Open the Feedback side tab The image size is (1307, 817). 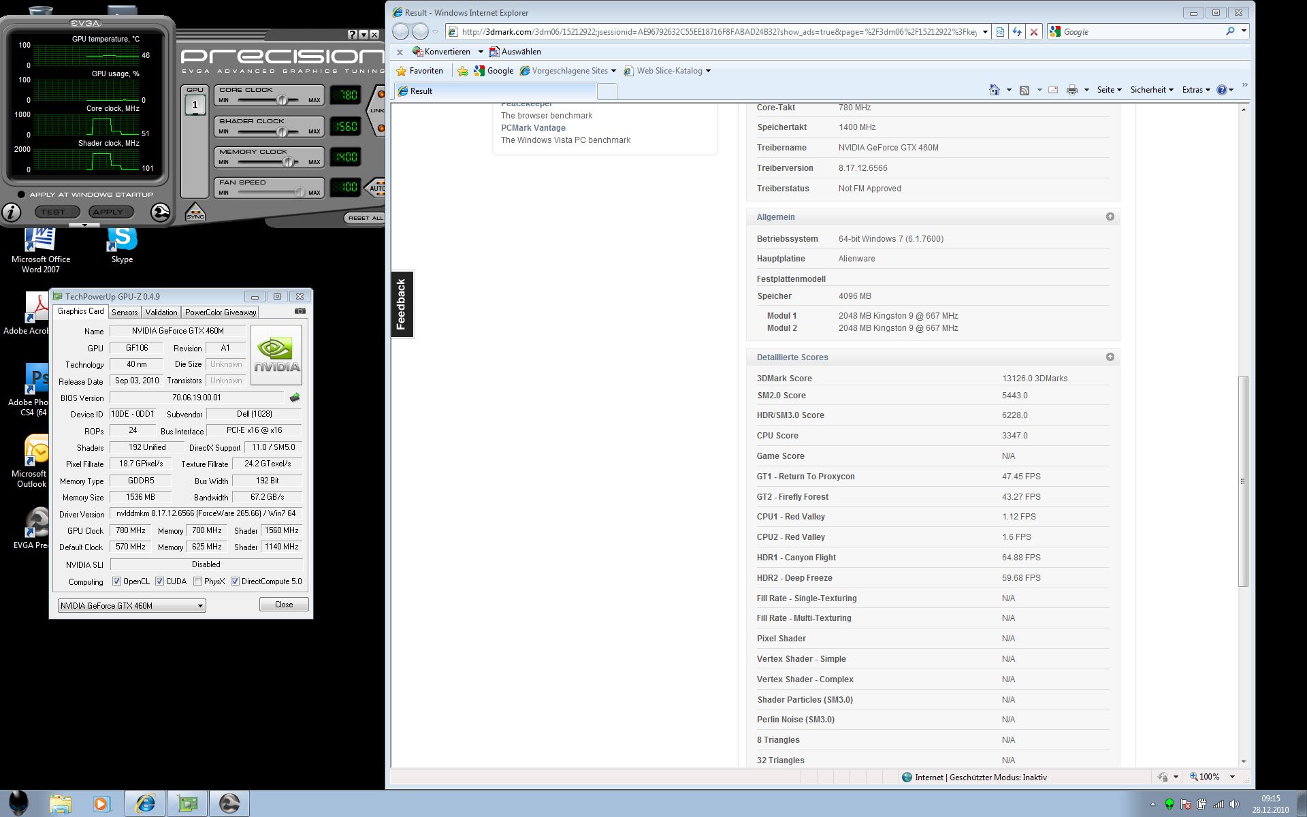(402, 304)
